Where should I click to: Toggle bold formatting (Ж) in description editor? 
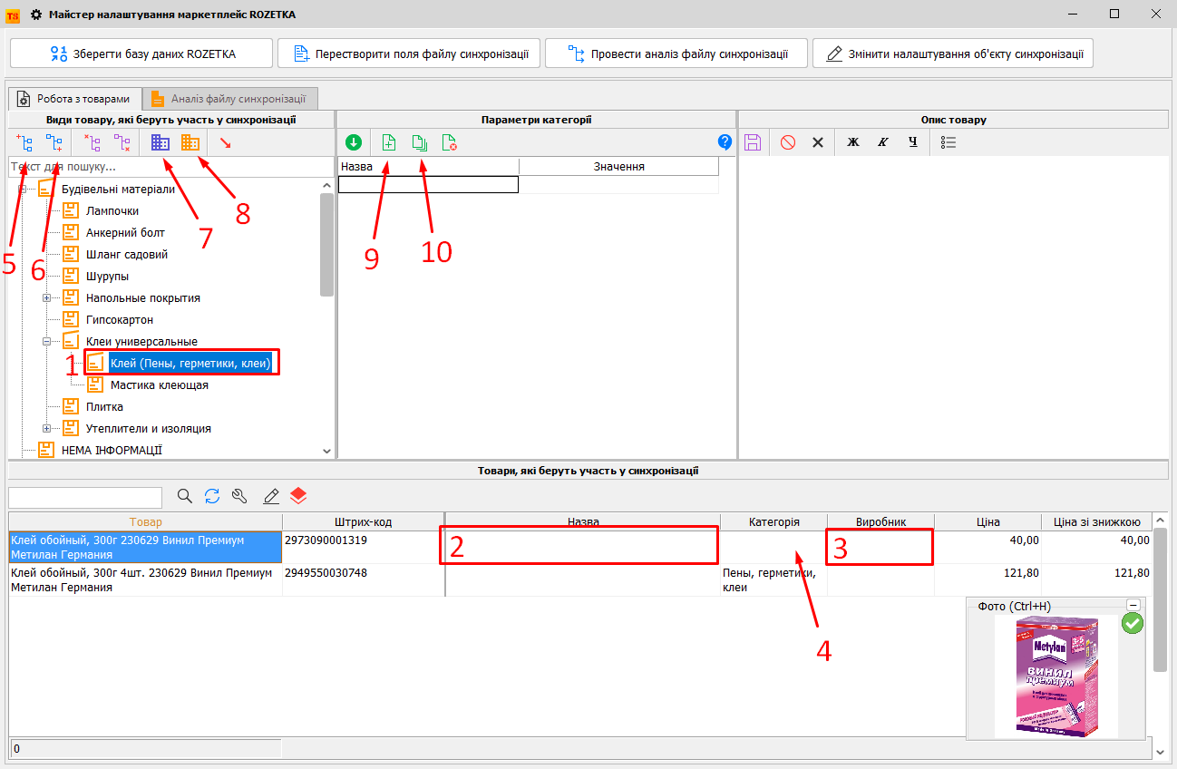852,142
